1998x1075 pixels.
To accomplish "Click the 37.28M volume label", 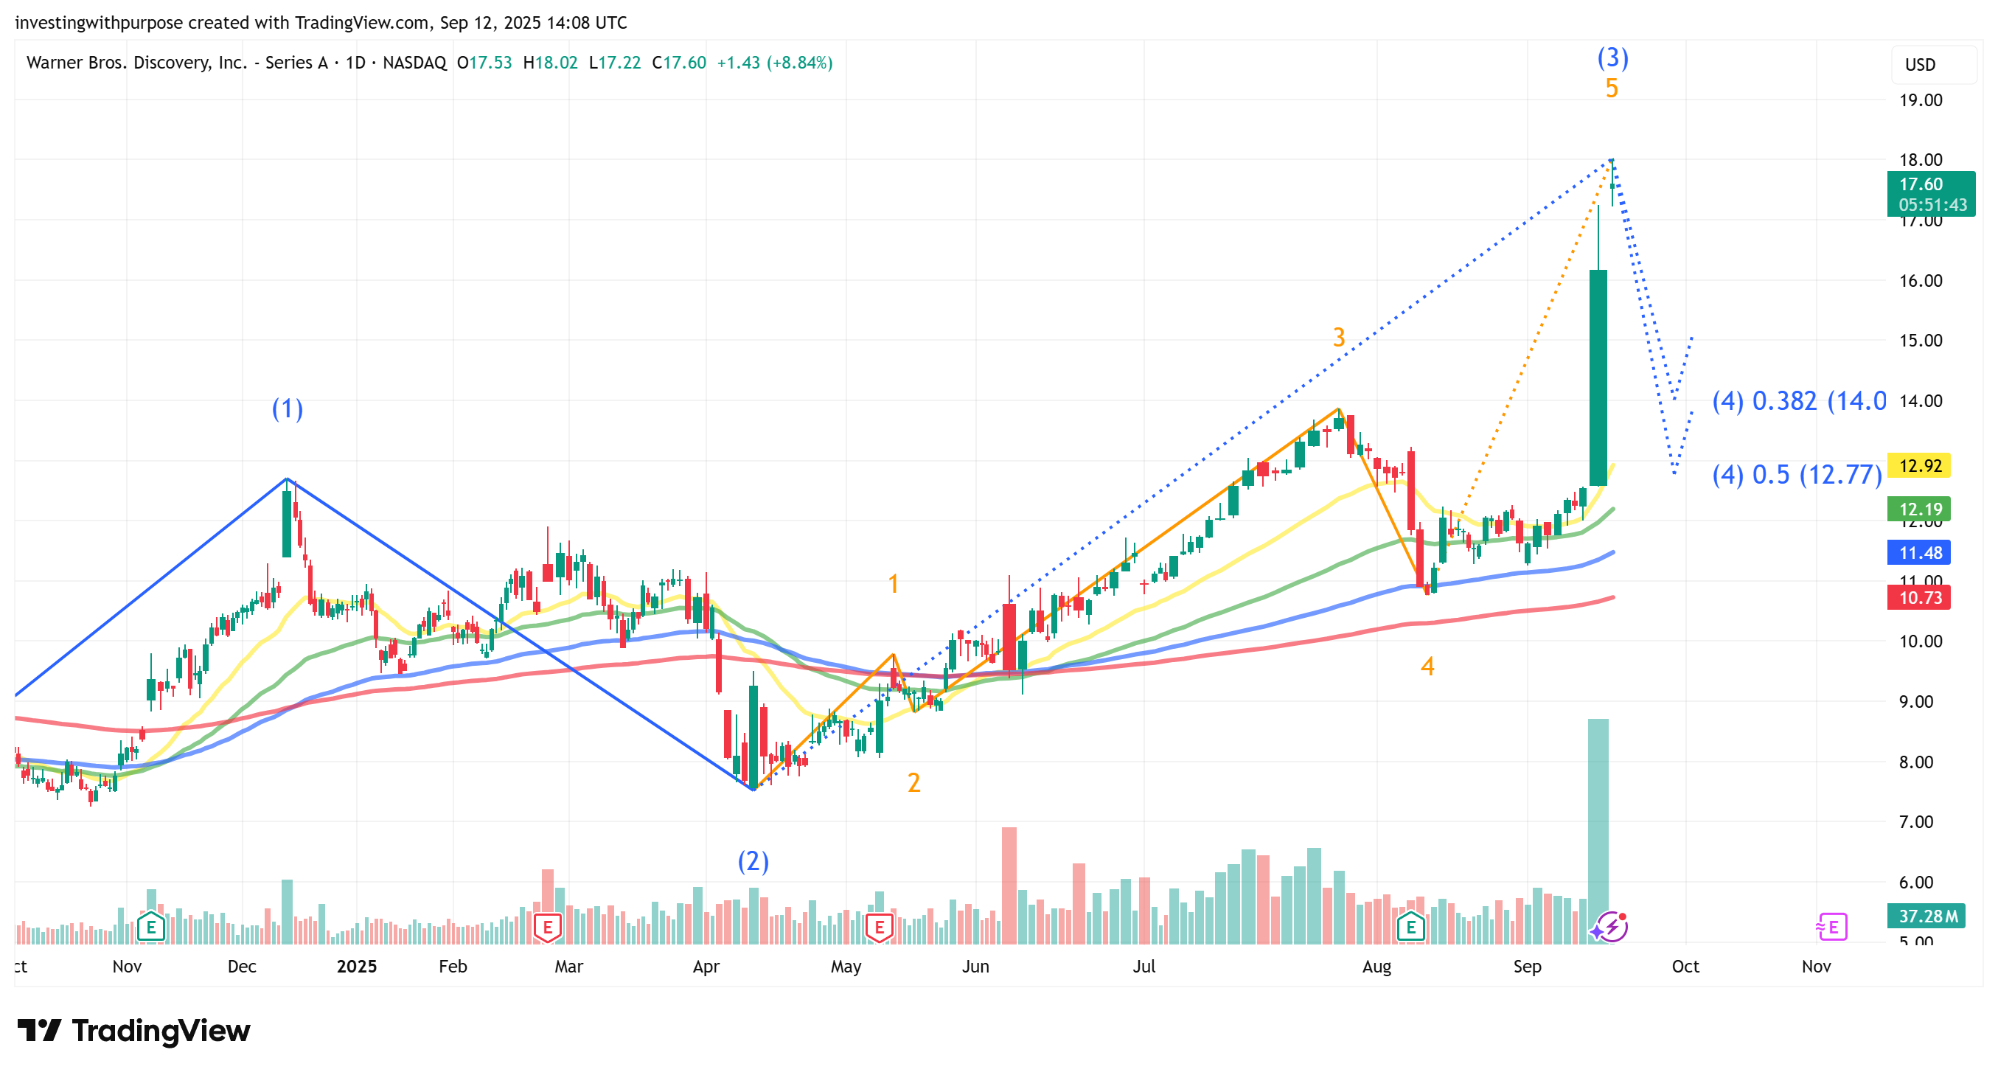I will 1927,916.
